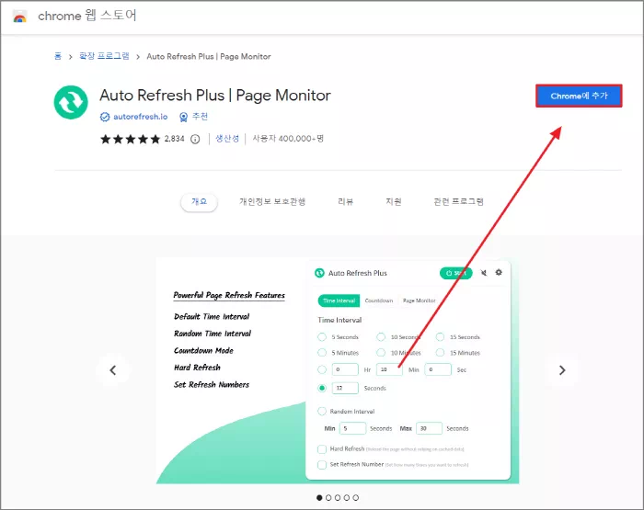Viewport: 644px width, 510px height.
Task: Click the Seconds input field showing 12
Action: click(345, 388)
